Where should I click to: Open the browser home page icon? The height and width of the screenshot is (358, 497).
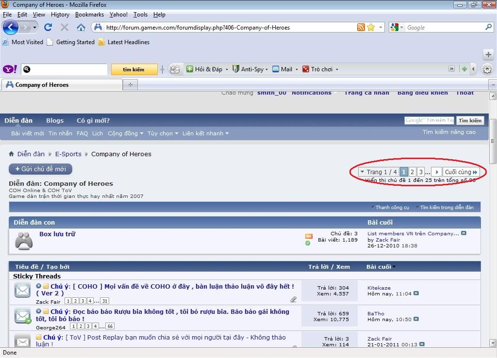(x=81, y=28)
